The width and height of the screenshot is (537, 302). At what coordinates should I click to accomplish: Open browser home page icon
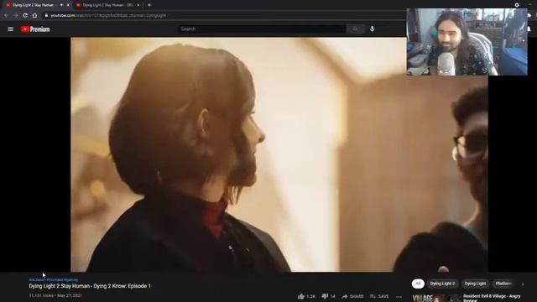pyautogui.click(x=34, y=15)
